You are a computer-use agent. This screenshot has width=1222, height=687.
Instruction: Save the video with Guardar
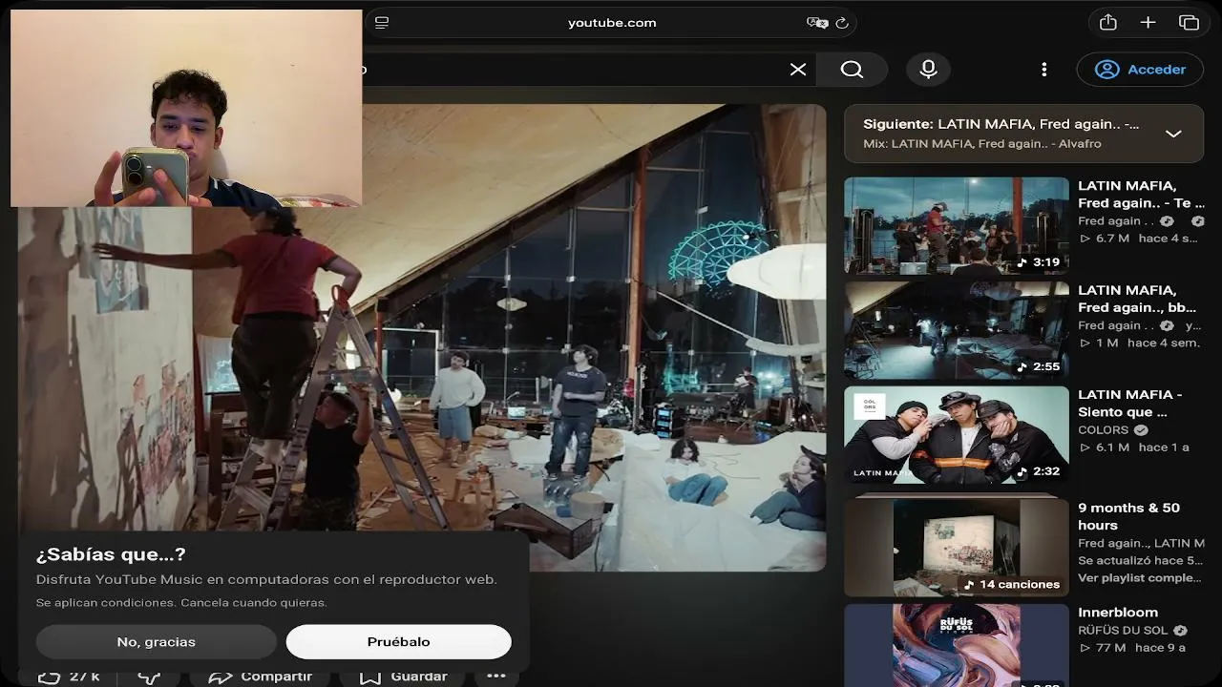pyautogui.click(x=405, y=677)
